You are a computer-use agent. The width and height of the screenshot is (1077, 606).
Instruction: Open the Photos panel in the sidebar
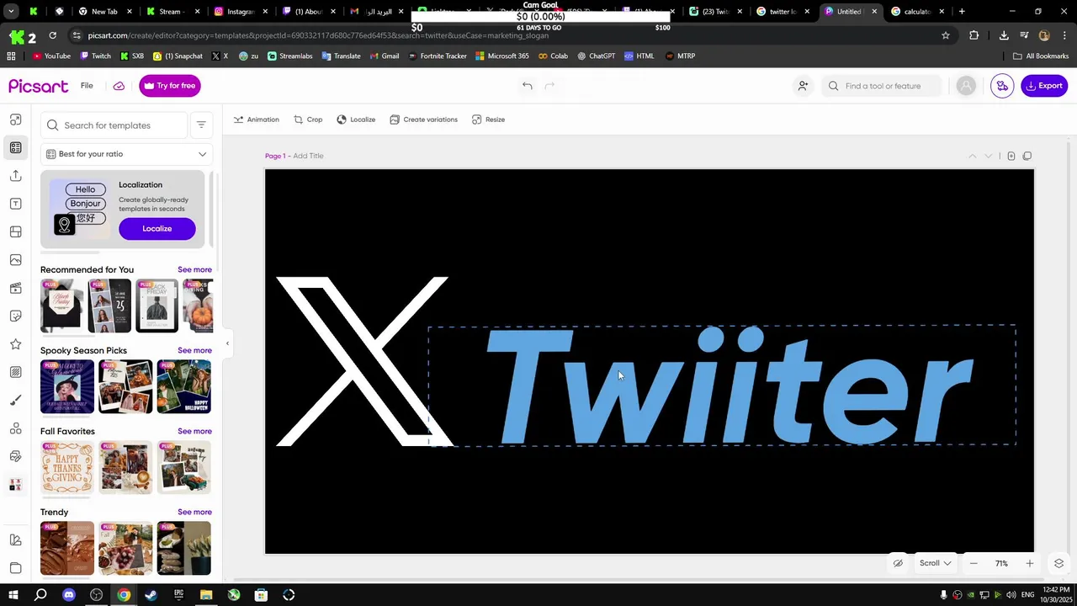click(15, 260)
